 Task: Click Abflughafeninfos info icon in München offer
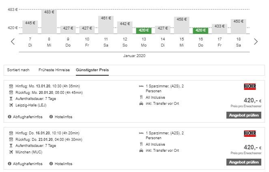(x=10, y=164)
